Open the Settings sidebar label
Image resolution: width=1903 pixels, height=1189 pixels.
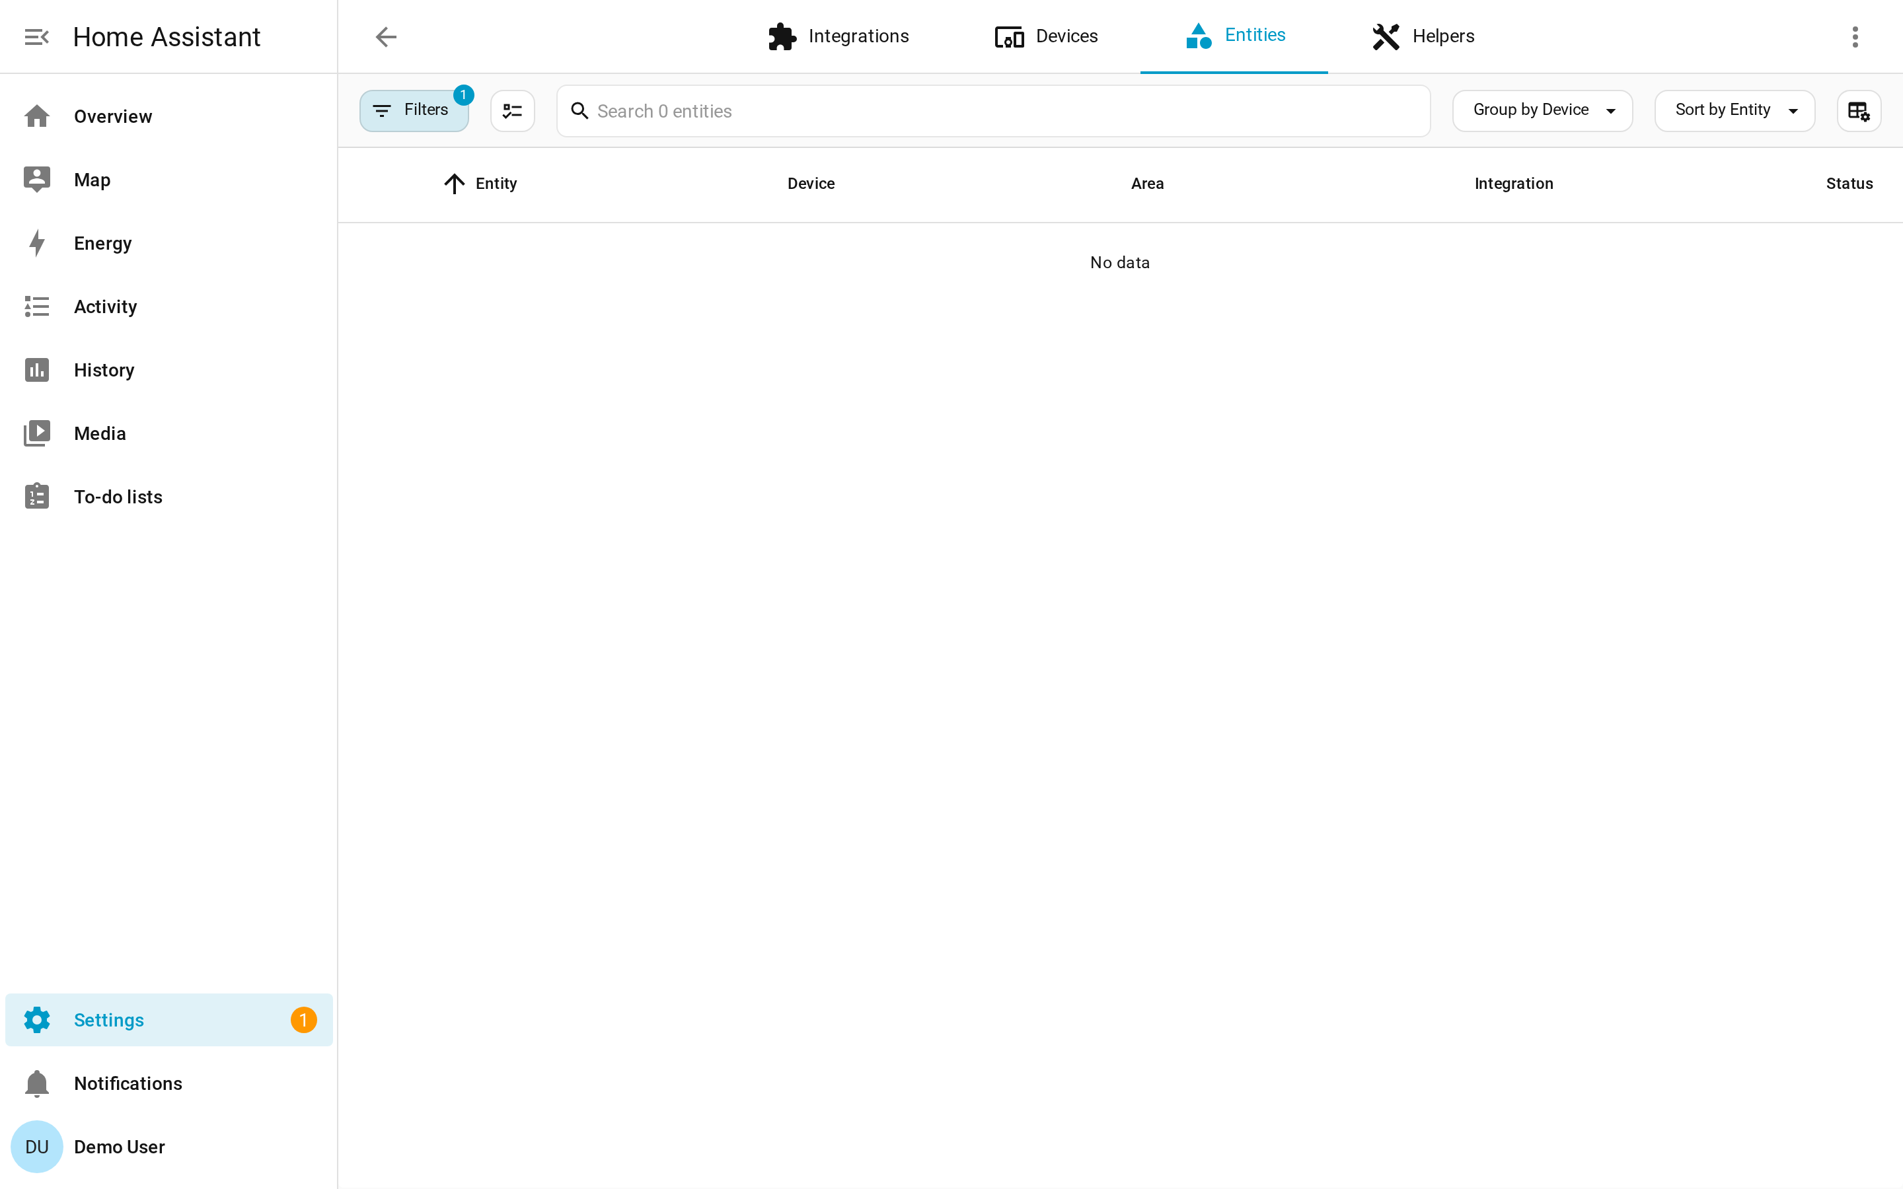tap(109, 1020)
